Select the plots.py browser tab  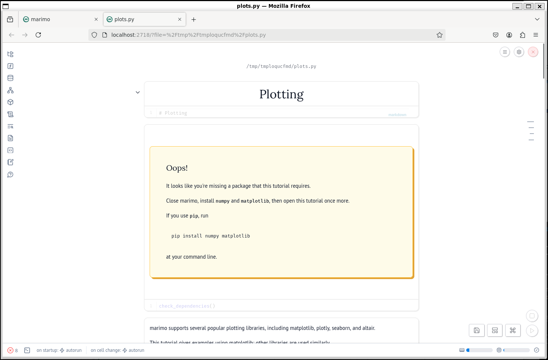(x=144, y=19)
